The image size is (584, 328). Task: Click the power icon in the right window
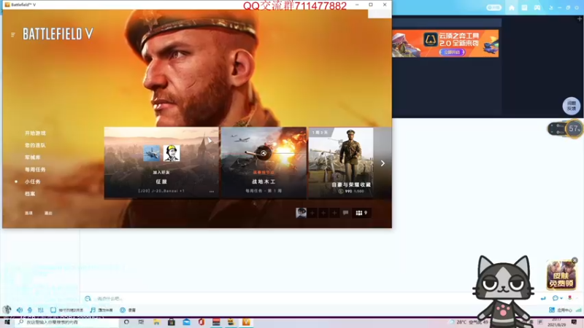click(577, 8)
